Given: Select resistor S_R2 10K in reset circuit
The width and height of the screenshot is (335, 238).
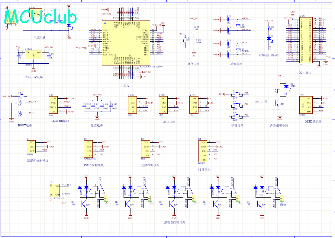Looking at the screenshot, I should 194,28.
